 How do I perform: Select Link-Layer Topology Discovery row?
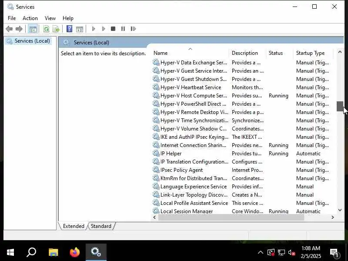[x=243, y=195]
